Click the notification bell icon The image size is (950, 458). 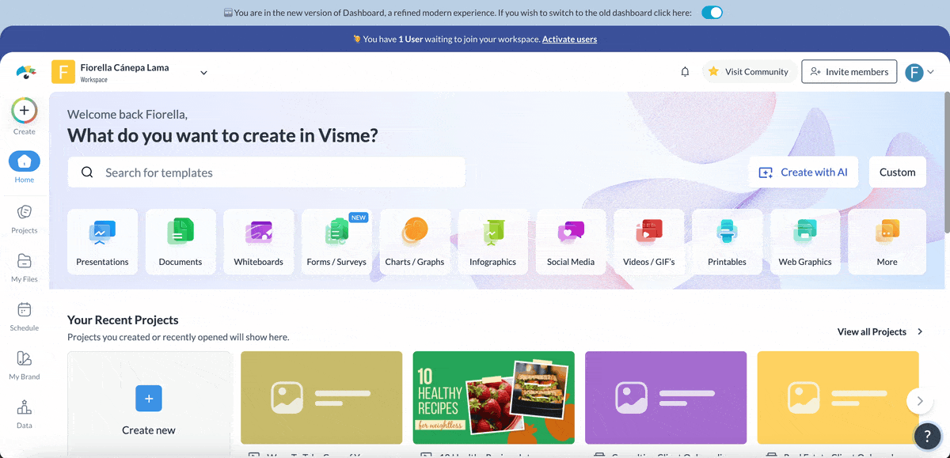685,72
